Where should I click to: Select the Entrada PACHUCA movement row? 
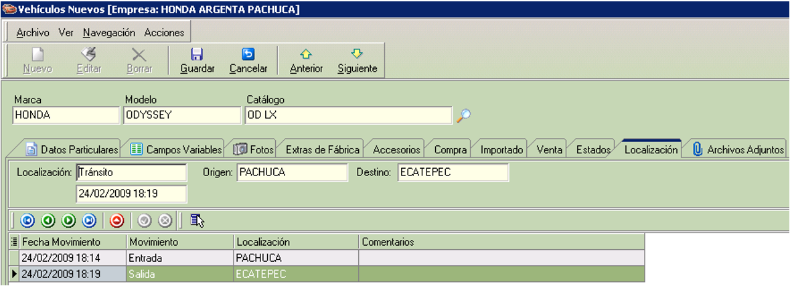[x=327, y=258]
